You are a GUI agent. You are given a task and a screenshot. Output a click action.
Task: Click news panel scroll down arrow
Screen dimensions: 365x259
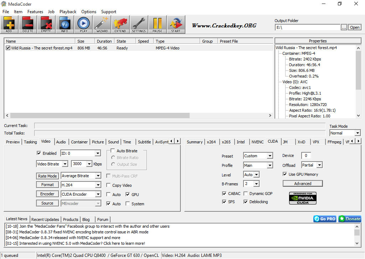[x=357, y=243]
